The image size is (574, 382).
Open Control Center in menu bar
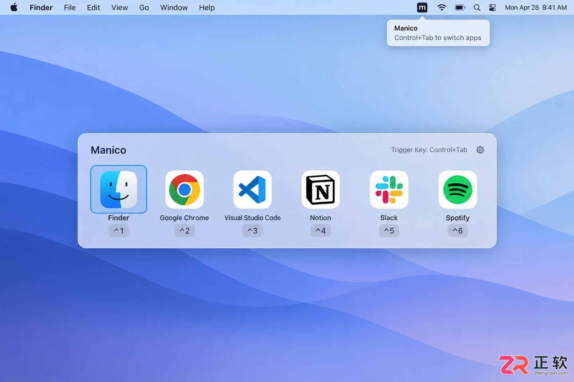pyautogui.click(x=493, y=8)
